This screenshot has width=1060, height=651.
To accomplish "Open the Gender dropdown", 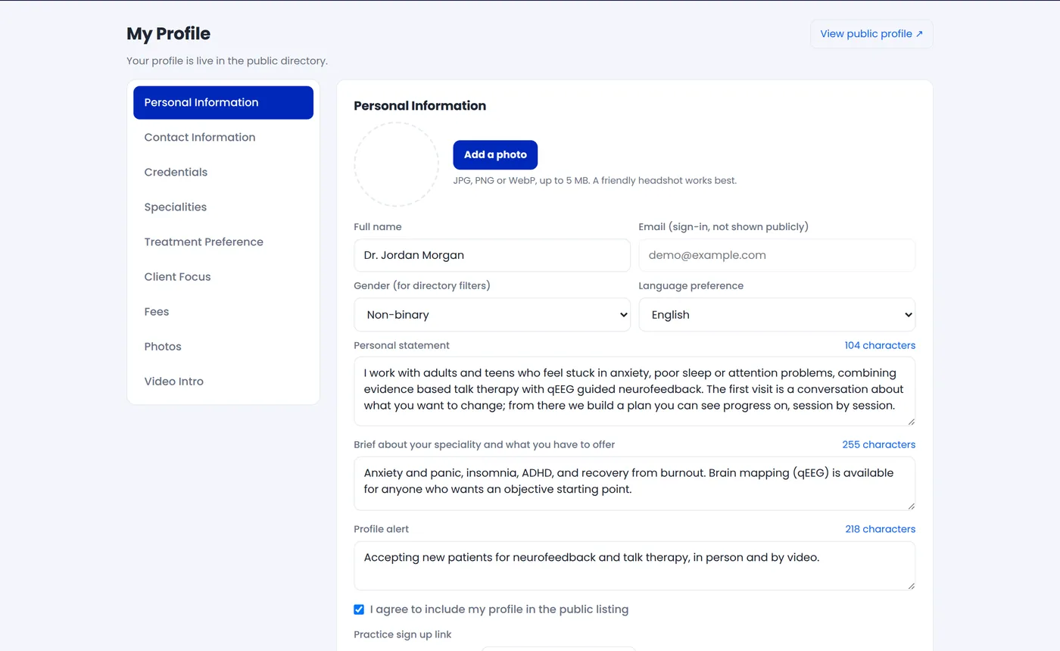I will pos(492,314).
